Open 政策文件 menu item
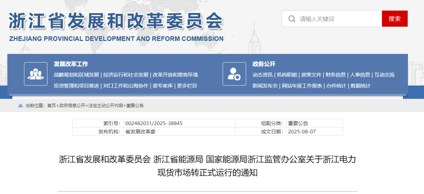Image resolution: width=424 pixels, height=194 pixels. pyautogui.click(x=311, y=75)
